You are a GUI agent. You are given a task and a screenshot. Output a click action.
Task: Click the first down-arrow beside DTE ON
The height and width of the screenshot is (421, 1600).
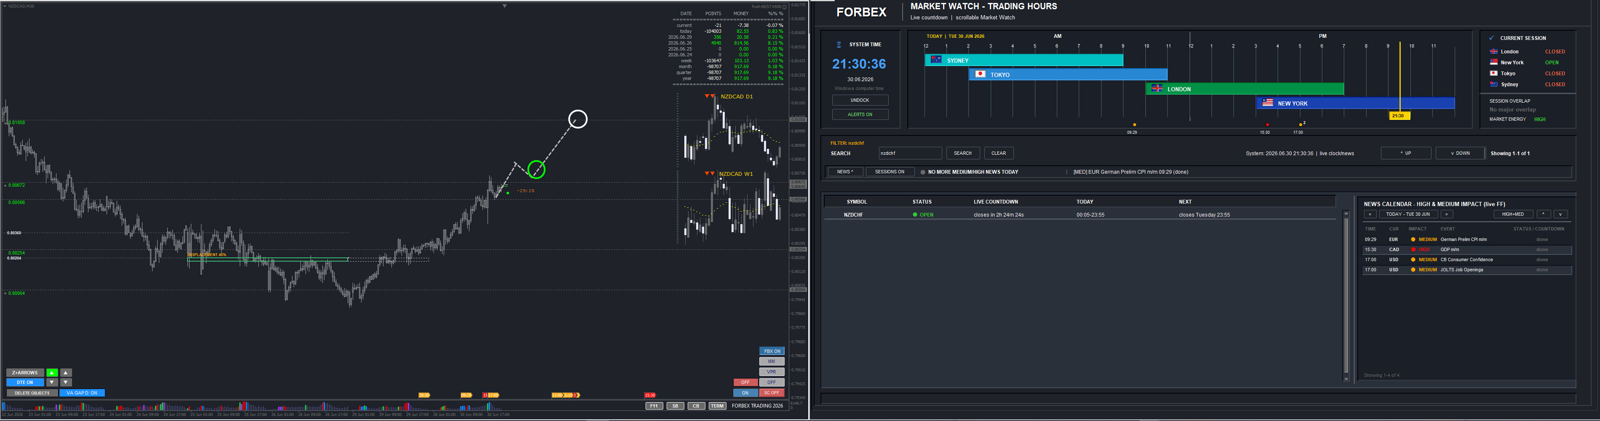(x=52, y=383)
